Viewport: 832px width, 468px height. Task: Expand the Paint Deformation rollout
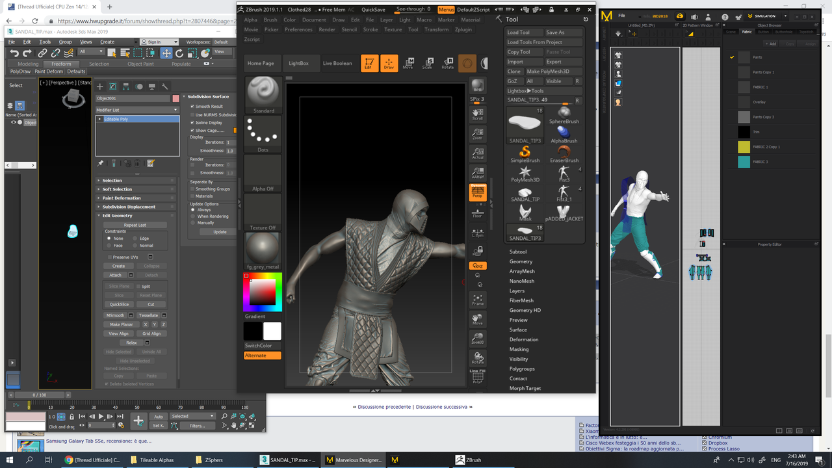(x=136, y=198)
